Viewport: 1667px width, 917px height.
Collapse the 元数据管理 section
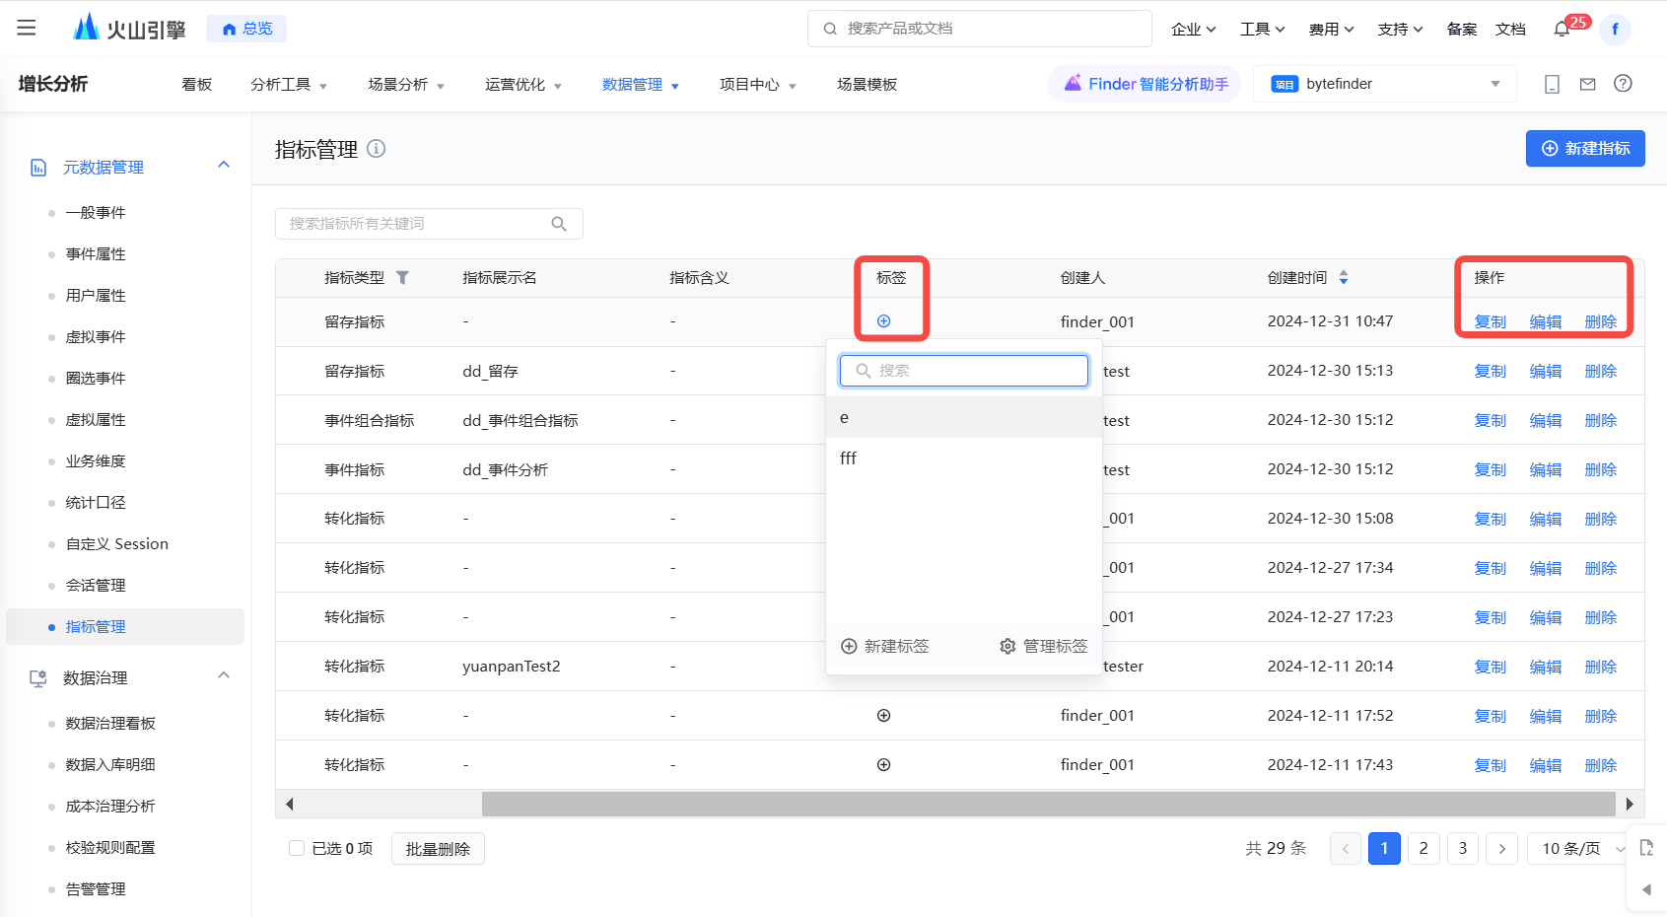[224, 165]
